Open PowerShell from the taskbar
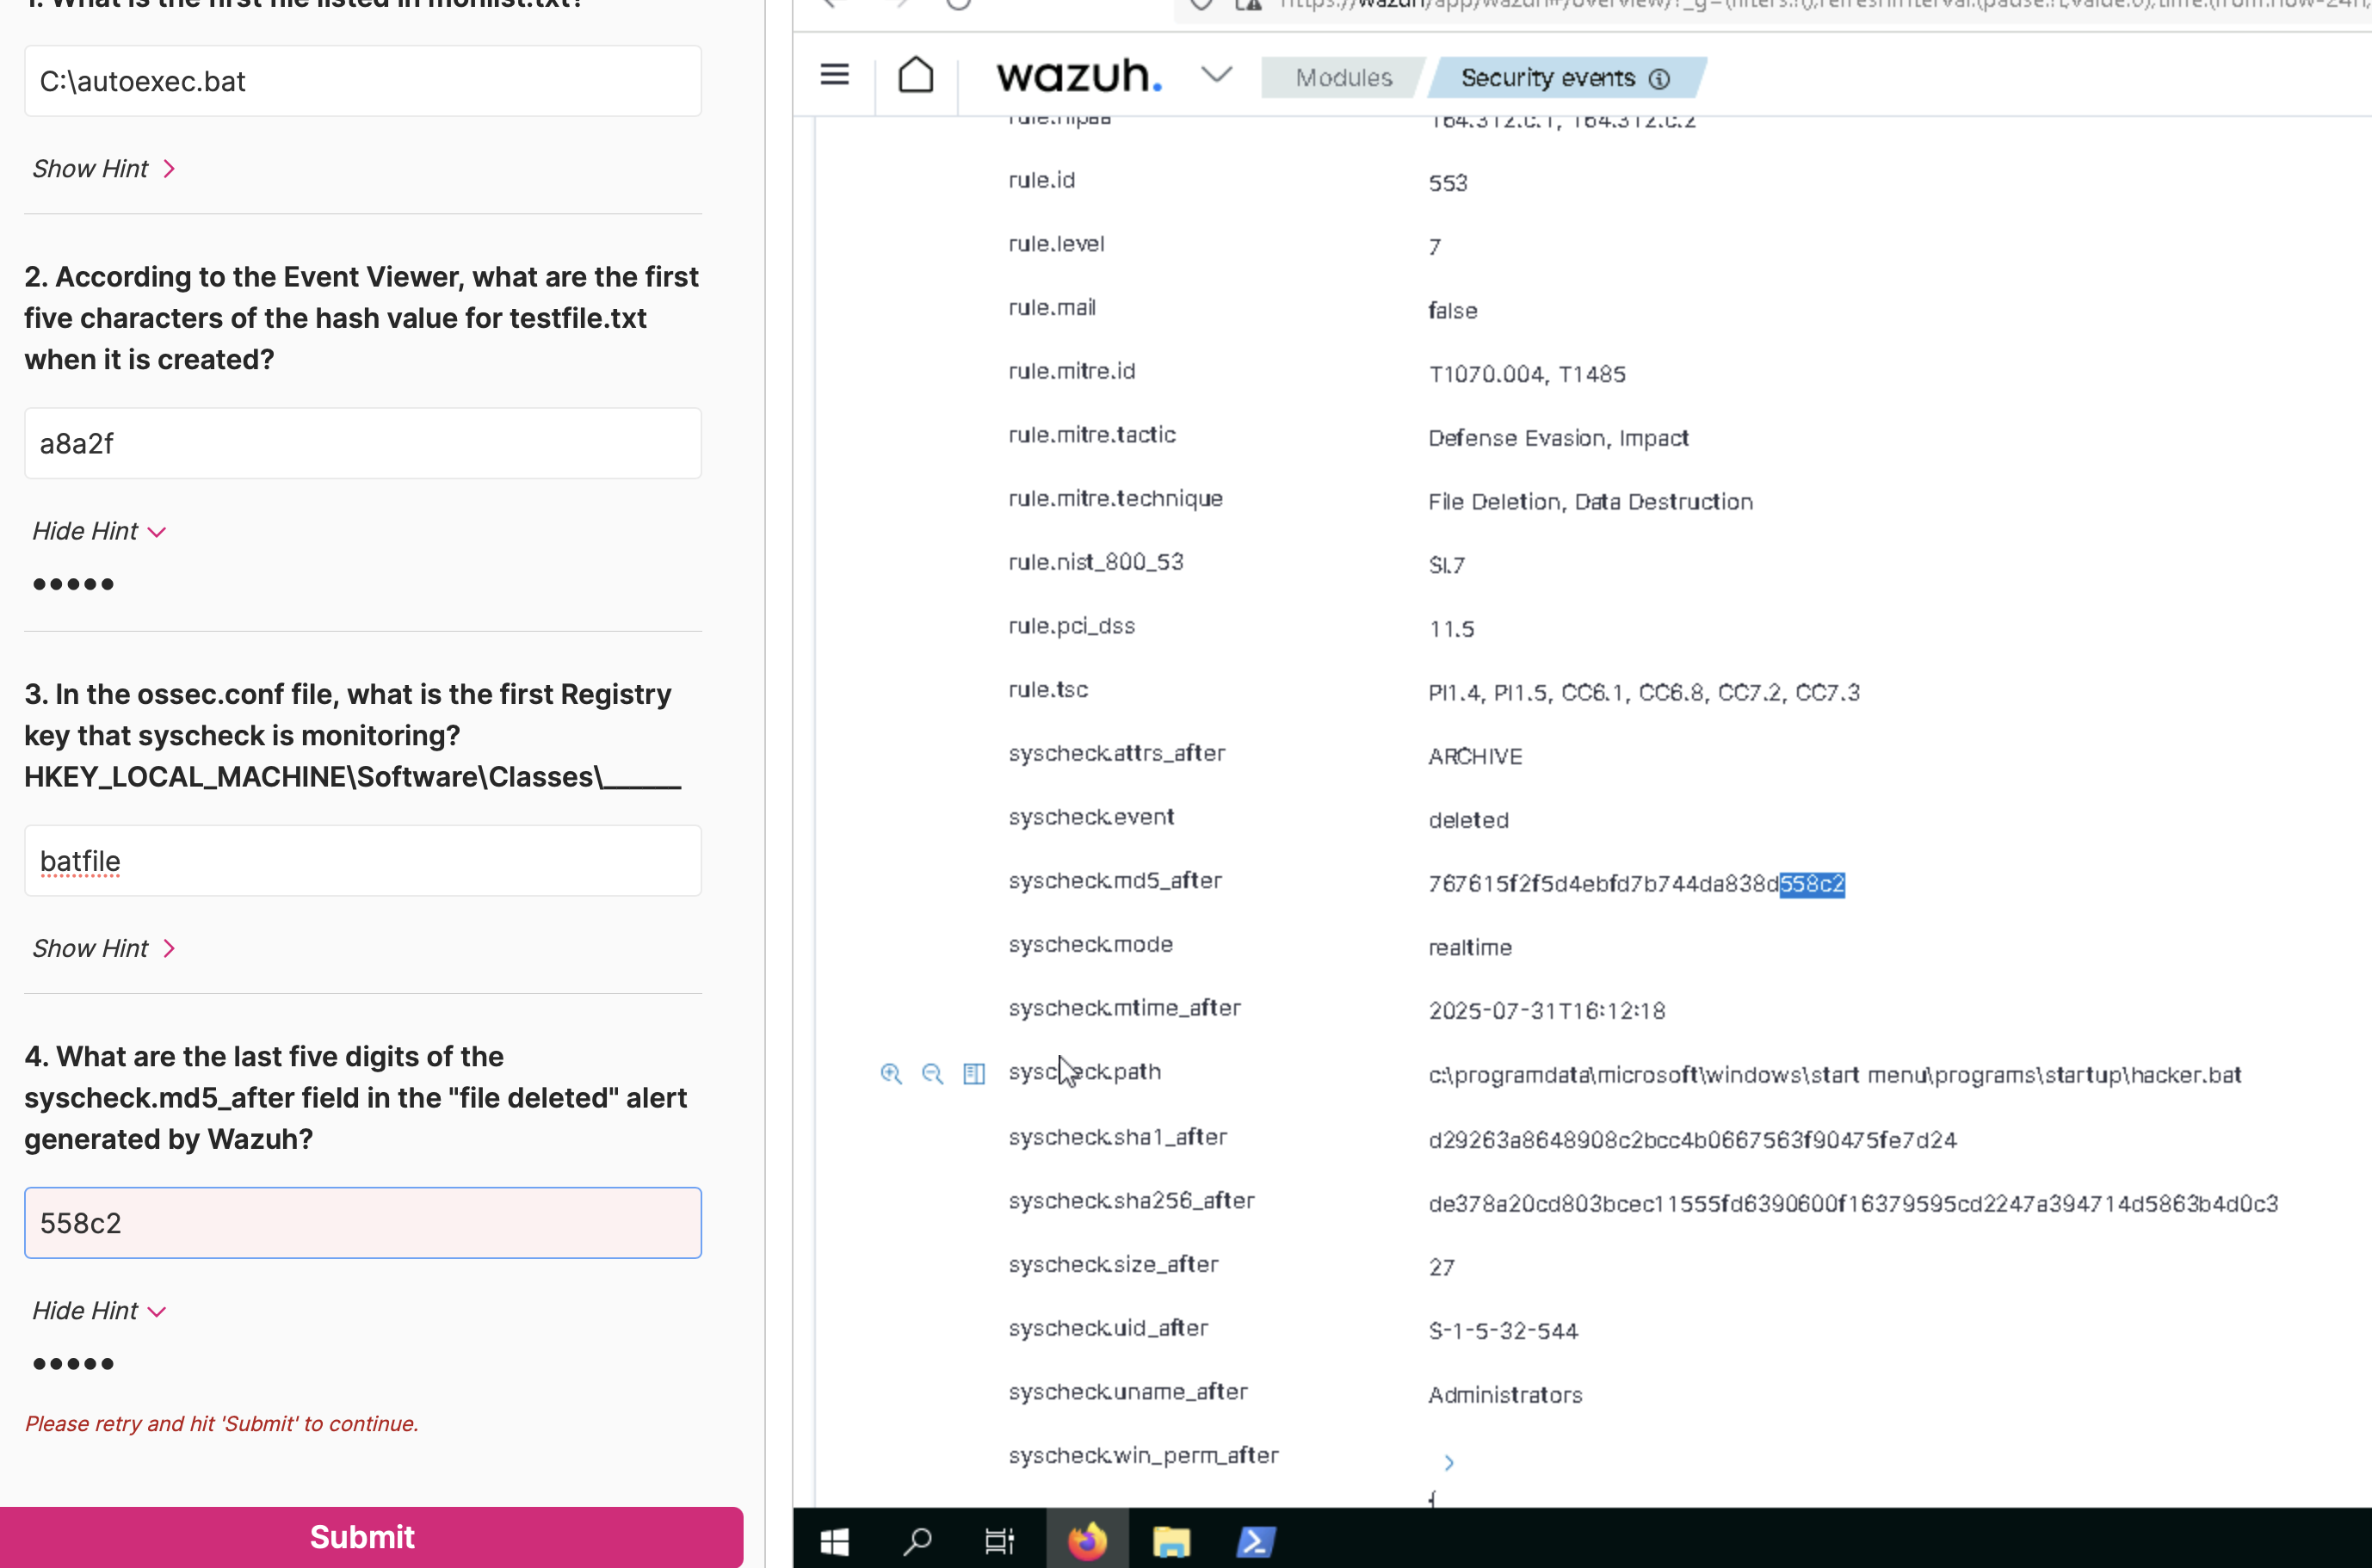The width and height of the screenshot is (2372, 1568). click(1255, 1541)
